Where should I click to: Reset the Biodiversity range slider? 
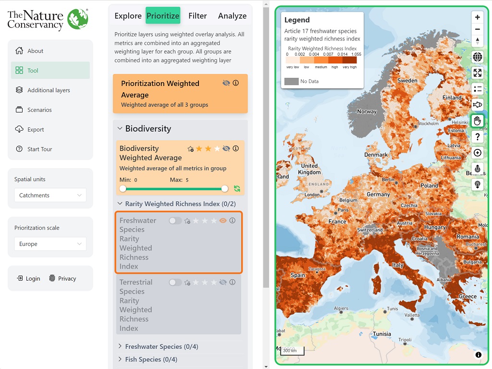tap(237, 189)
